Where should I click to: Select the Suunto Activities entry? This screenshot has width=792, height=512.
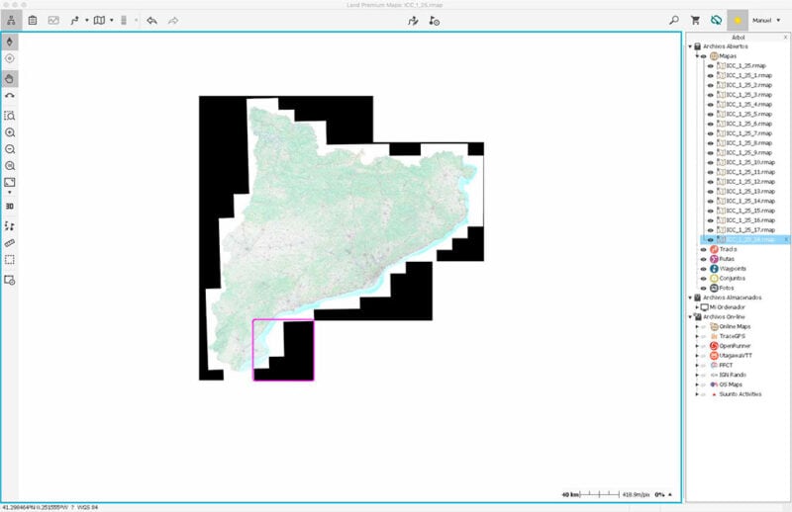click(x=740, y=394)
